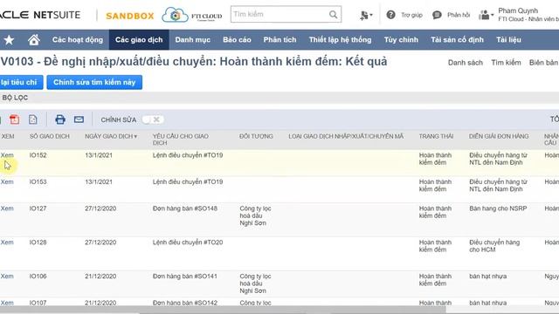Screen dimensions: 559x314
Task: Click the TRẠNG THÁI column header
Action: 436,136
